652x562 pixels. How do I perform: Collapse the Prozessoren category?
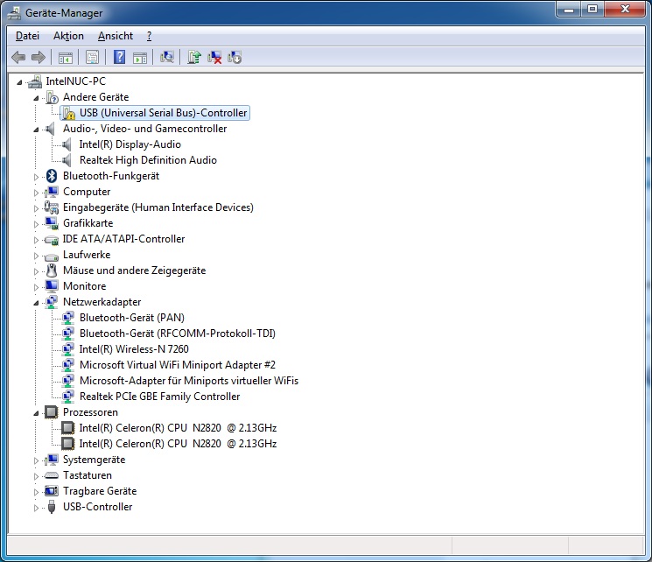(36, 413)
